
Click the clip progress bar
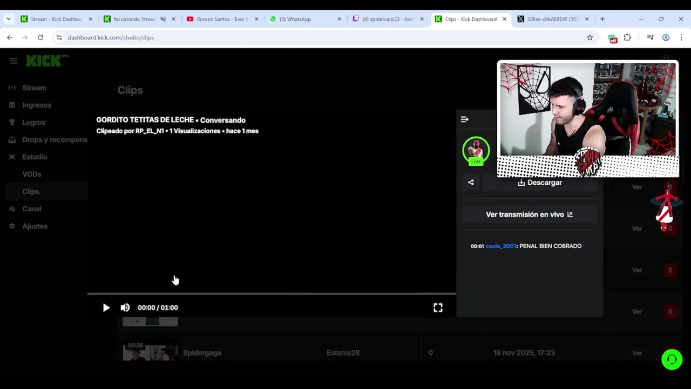(x=272, y=294)
